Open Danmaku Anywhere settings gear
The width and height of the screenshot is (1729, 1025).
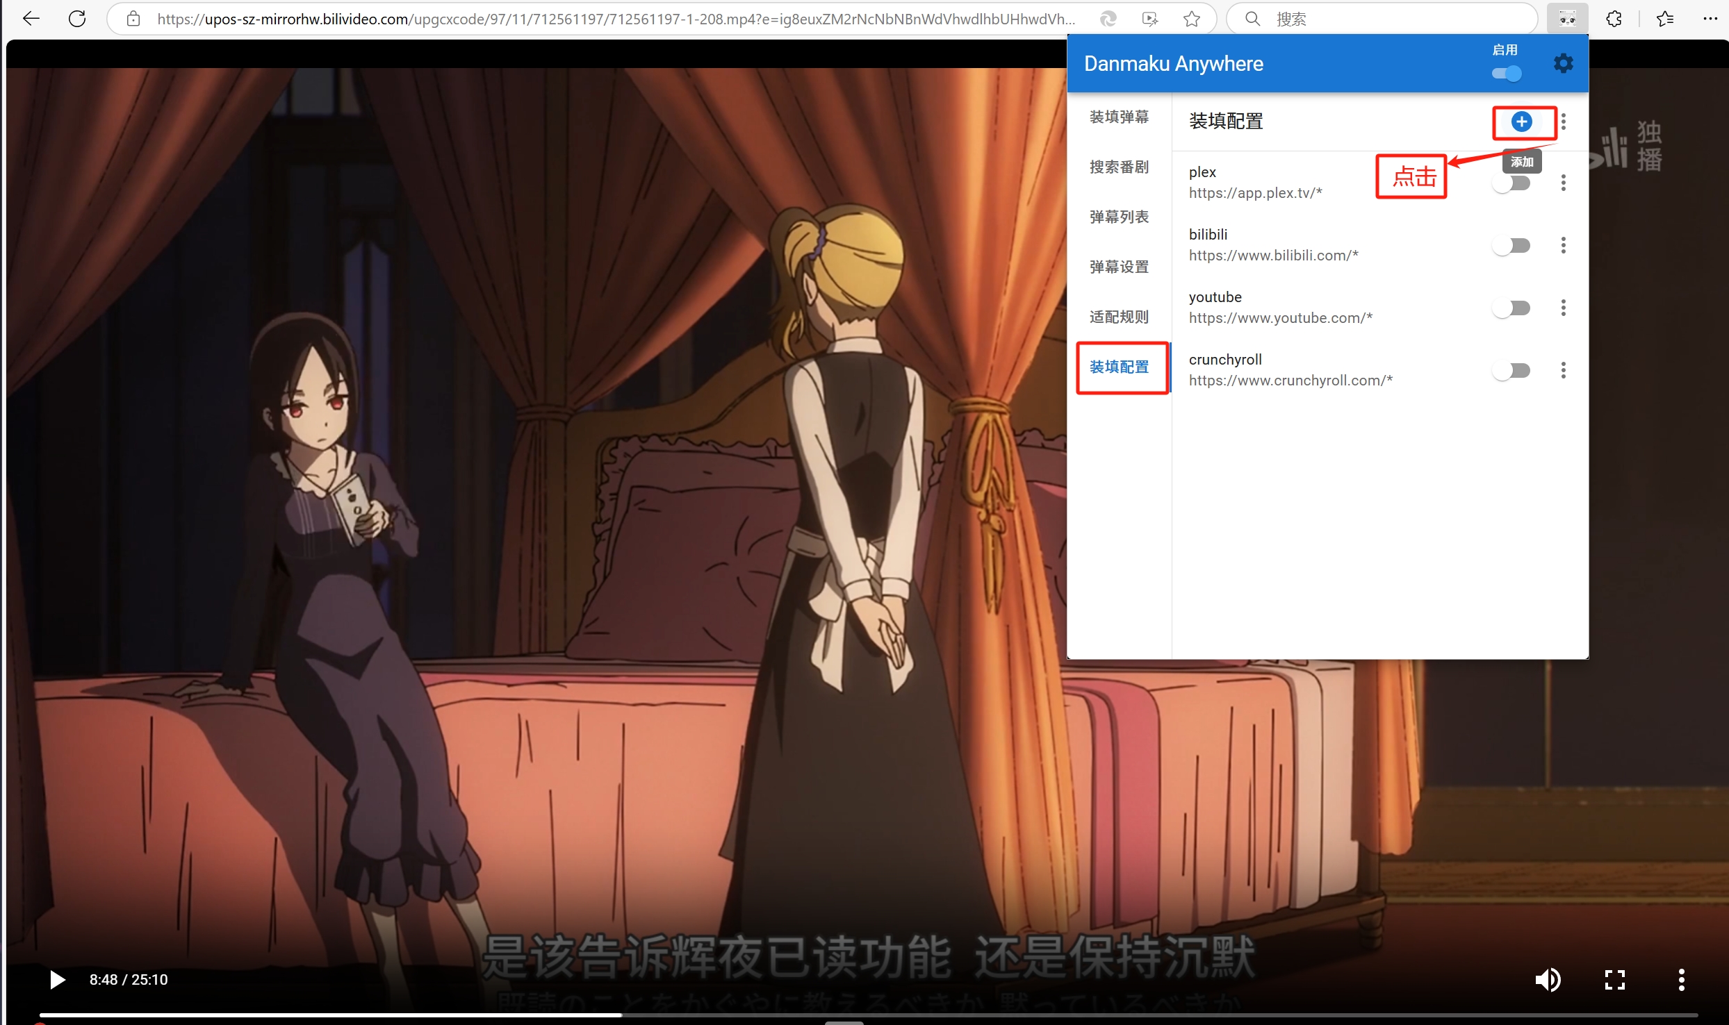pyautogui.click(x=1563, y=63)
